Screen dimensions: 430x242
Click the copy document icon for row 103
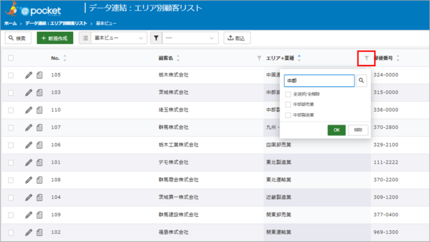(39, 93)
